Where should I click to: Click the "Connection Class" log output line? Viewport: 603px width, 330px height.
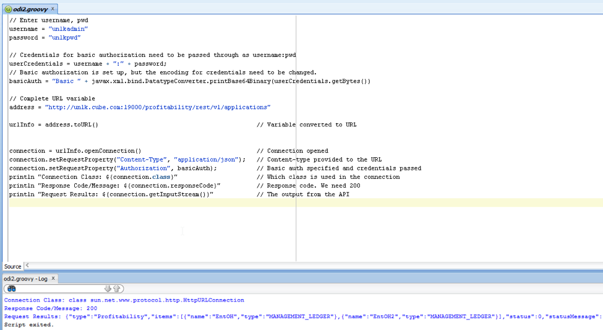(x=124, y=300)
